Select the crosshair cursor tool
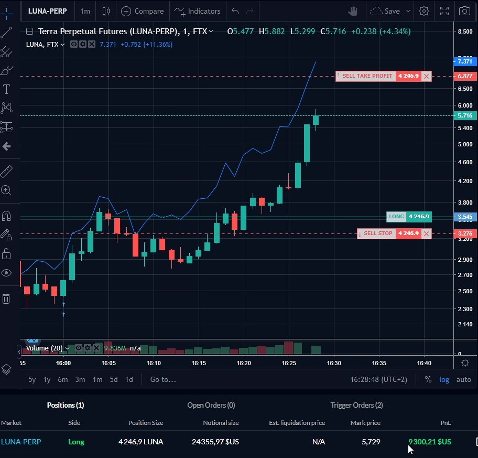Image resolution: width=478 pixels, height=458 pixels. 6,13
